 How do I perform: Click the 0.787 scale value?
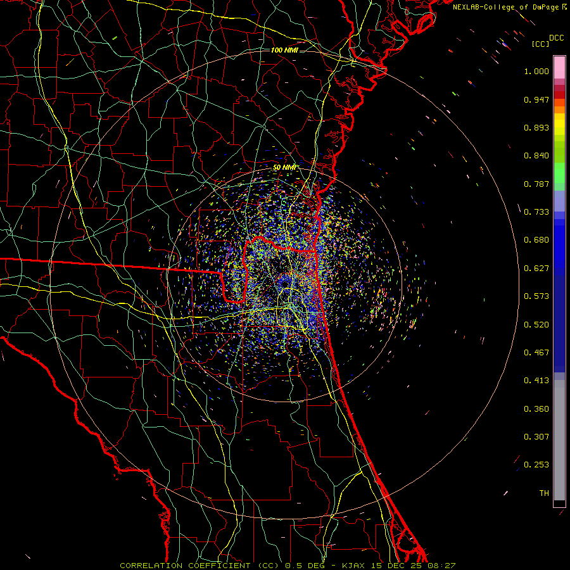[x=536, y=184]
